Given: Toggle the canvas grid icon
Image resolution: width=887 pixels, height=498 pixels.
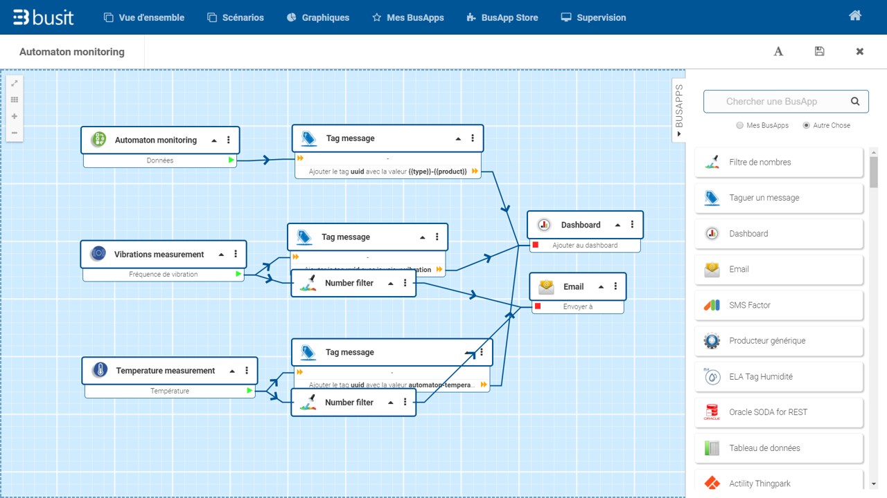Looking at the screenshot, I should 15,100.
